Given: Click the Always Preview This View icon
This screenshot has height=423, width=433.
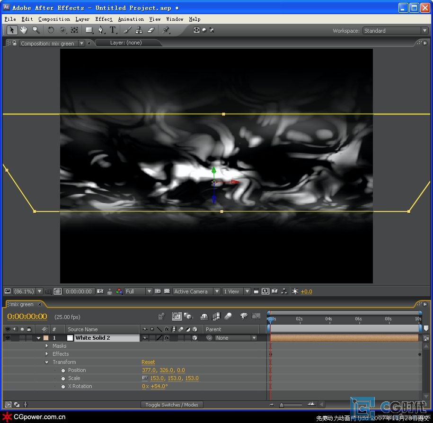Looking at the screenshot, I should 8,291.
